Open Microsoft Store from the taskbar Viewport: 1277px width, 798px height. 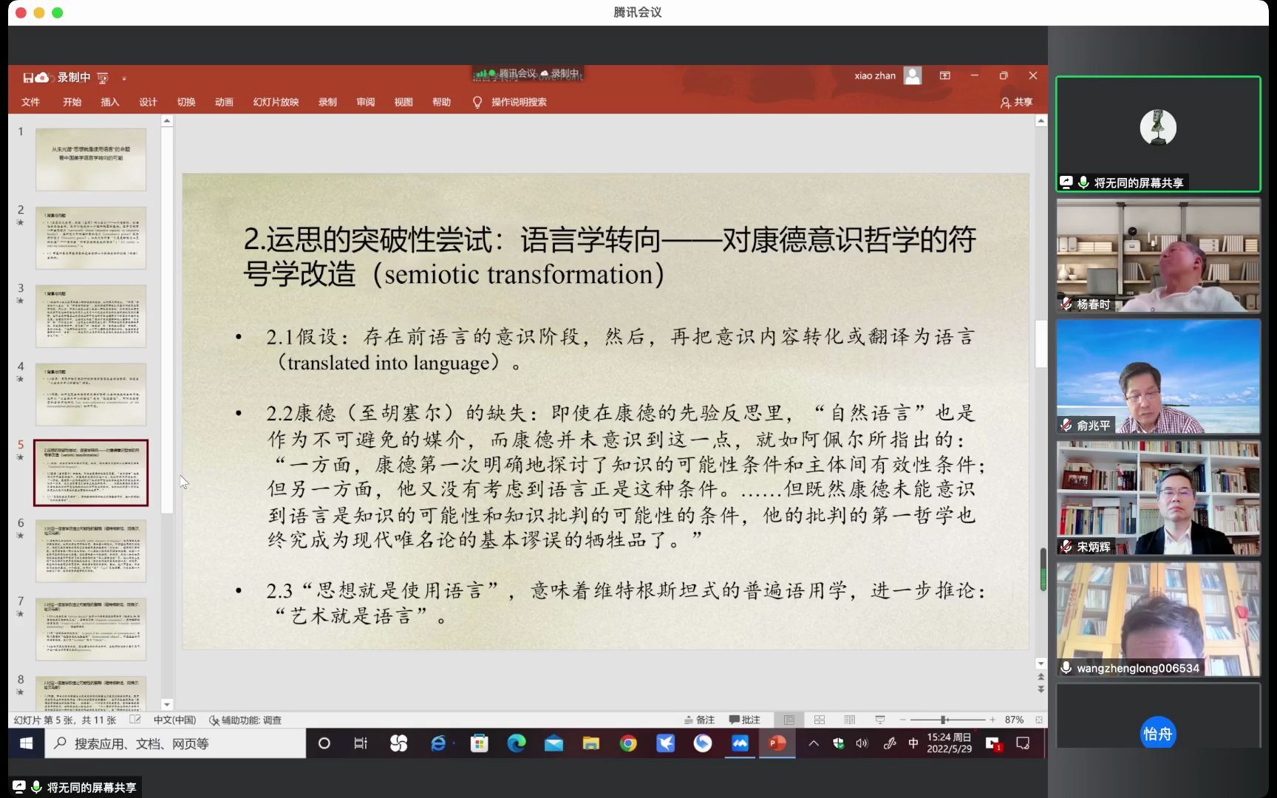480,743
